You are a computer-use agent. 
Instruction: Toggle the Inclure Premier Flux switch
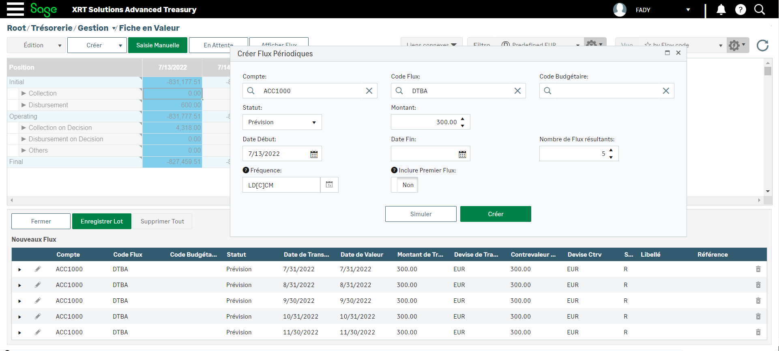coord(404,185)
